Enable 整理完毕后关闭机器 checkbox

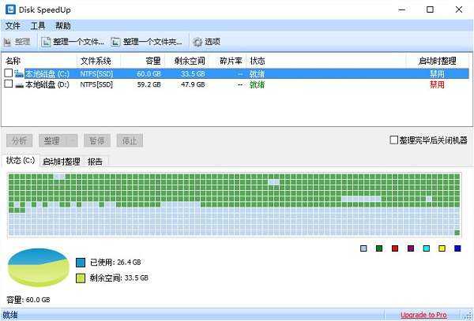click(x=393, y=140)
